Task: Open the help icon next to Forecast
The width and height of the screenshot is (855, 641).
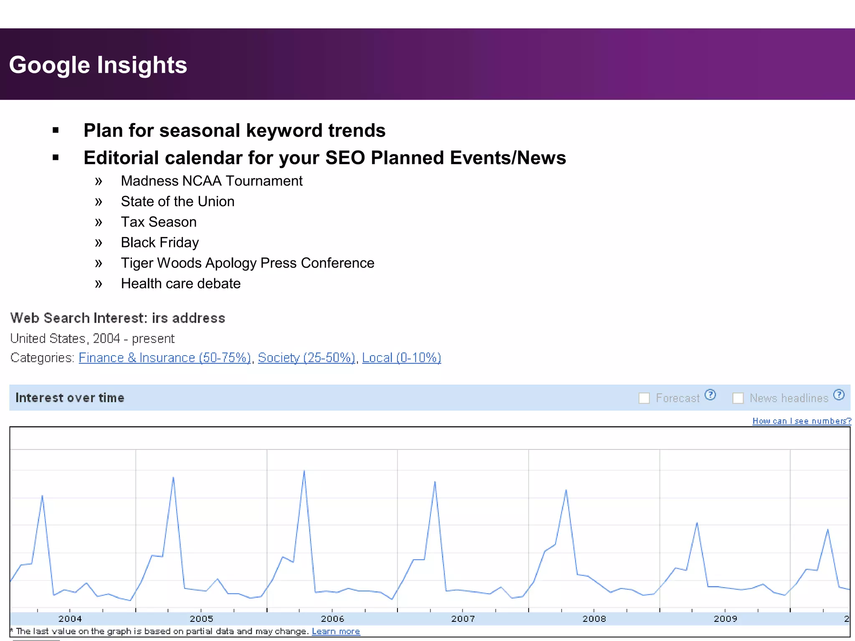Action: [710, 395]
